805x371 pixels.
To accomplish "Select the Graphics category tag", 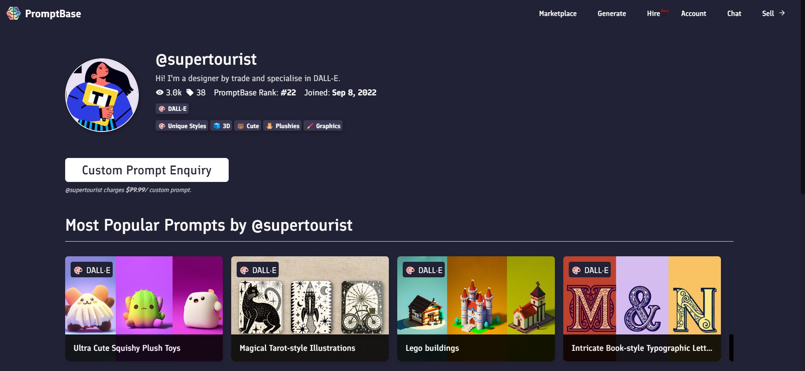I will point(323,126).
